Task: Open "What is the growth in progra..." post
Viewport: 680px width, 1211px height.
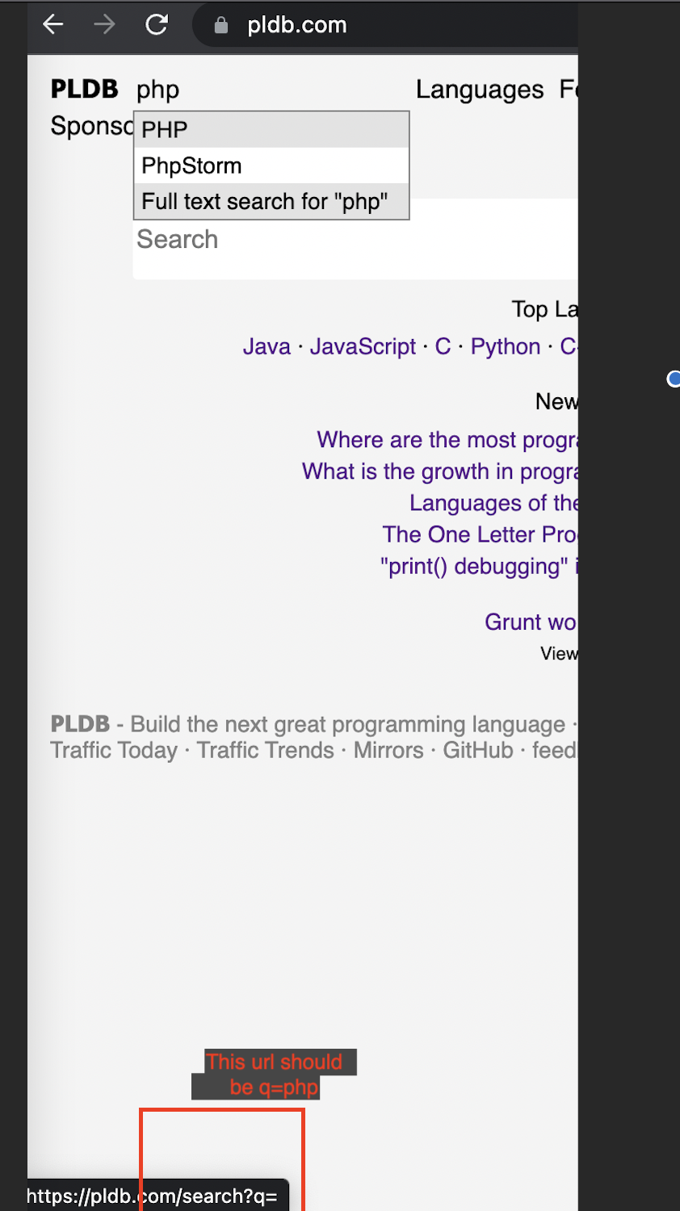Action: (440, 471)
